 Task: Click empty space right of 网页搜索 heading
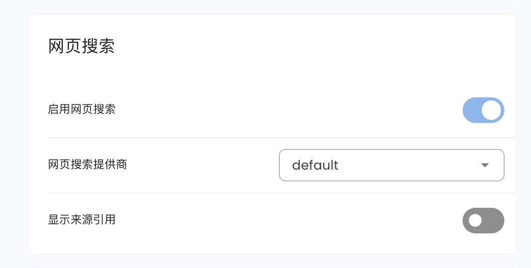[x=302, y=46]
